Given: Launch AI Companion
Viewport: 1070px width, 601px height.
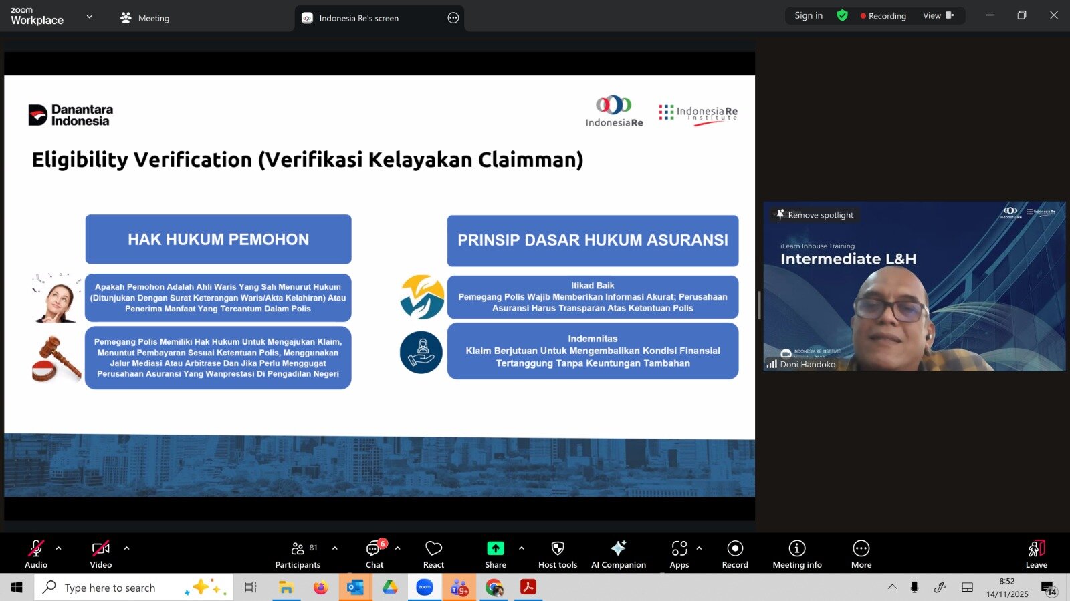Looking at the screenshot, I should point(618,554).
